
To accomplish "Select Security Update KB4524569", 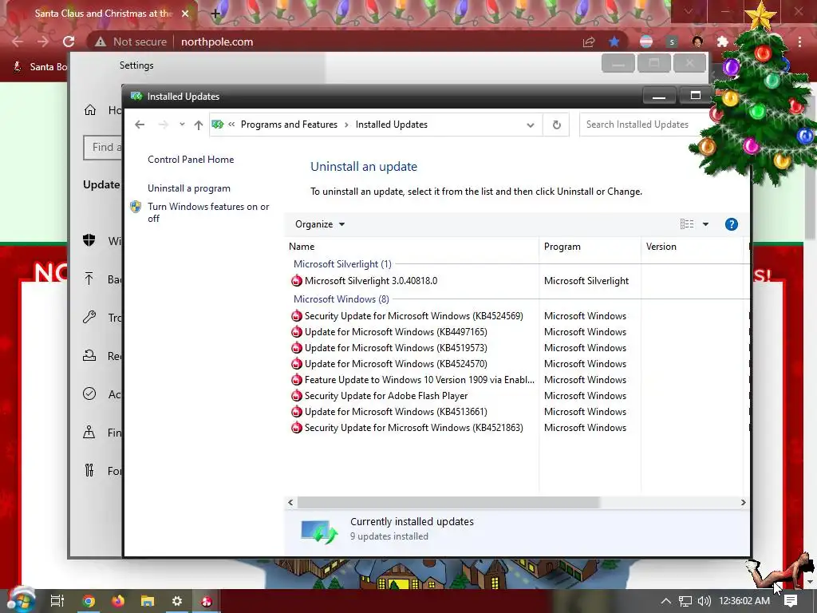I will [413, 316].
